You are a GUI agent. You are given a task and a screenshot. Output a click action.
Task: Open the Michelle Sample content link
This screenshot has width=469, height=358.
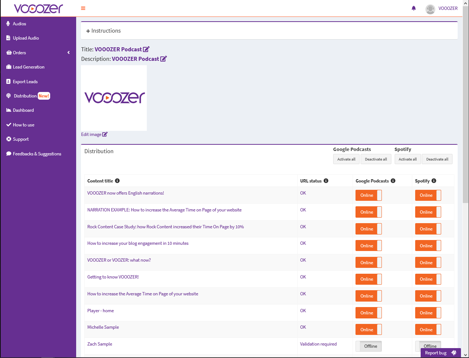click(103, 327)
